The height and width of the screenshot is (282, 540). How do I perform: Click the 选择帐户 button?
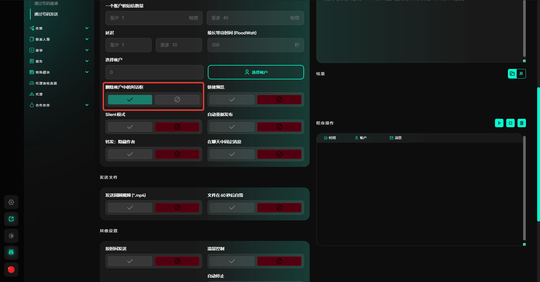coord(256,72)
